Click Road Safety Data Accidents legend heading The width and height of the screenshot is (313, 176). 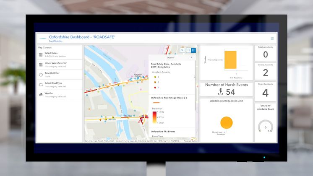click(x=166, y=65)
